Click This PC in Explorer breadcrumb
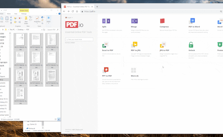223x137 pixels. [x=12, y=30]
